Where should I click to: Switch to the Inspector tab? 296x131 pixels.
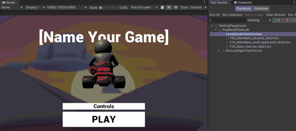(243, 2)
